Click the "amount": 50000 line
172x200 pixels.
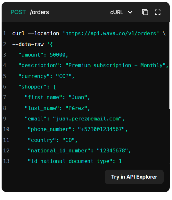click(x=43, y=55)
